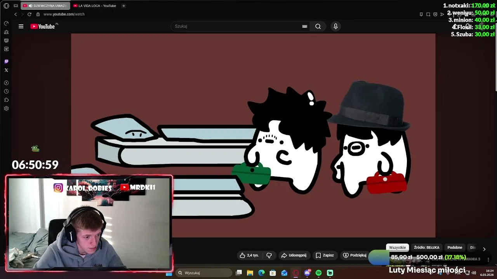Open the history clock sidebar icon

(x=6, y=91)
